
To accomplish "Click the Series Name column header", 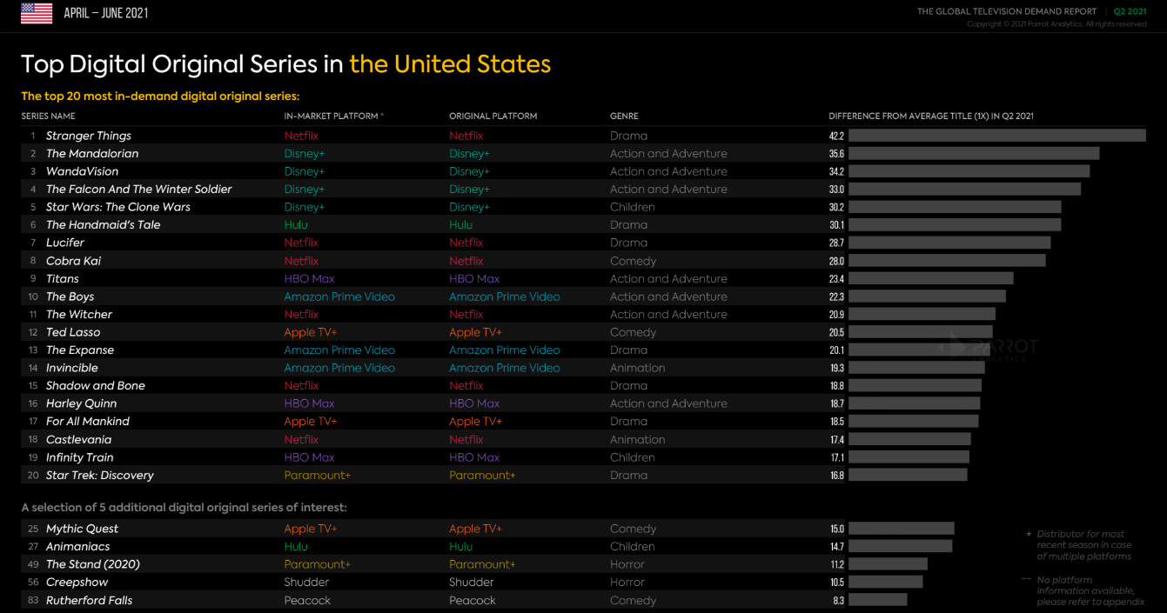I will pos(48,116).
